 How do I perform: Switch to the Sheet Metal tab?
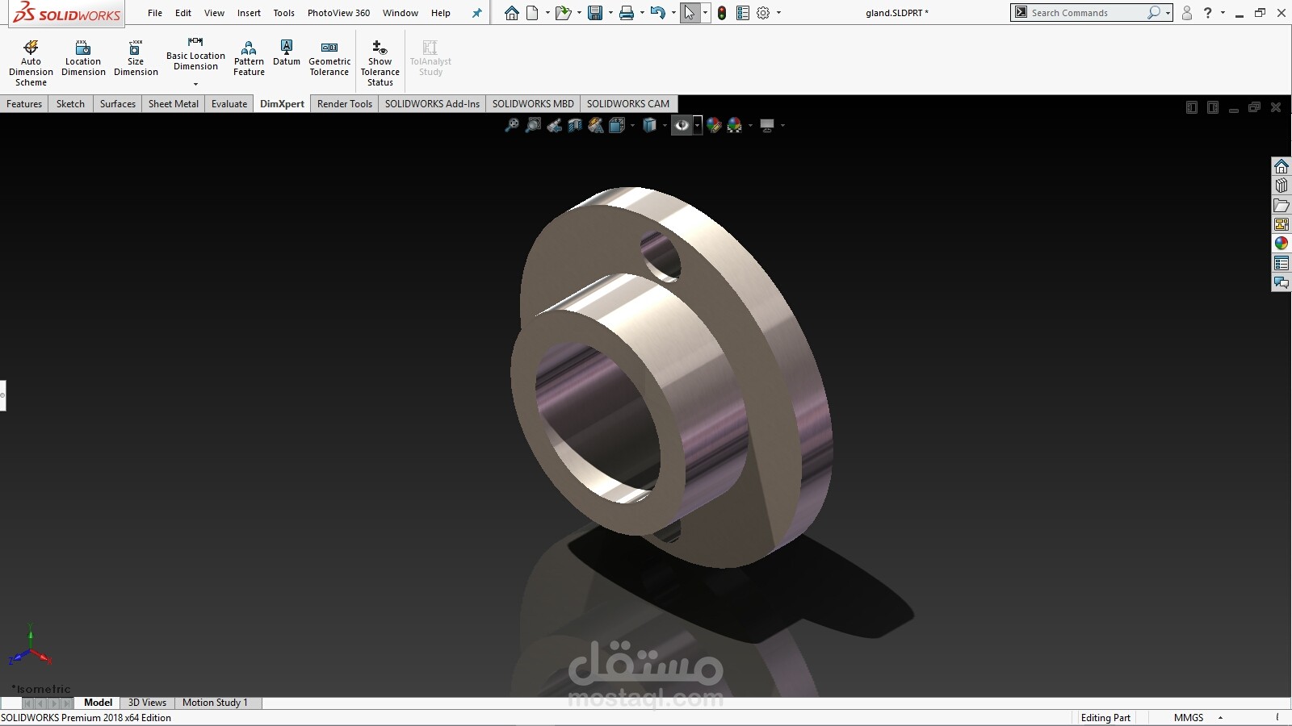[x=174, y=104]
